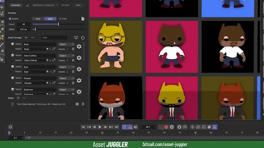Delete the Body group with trash icon

73,49
